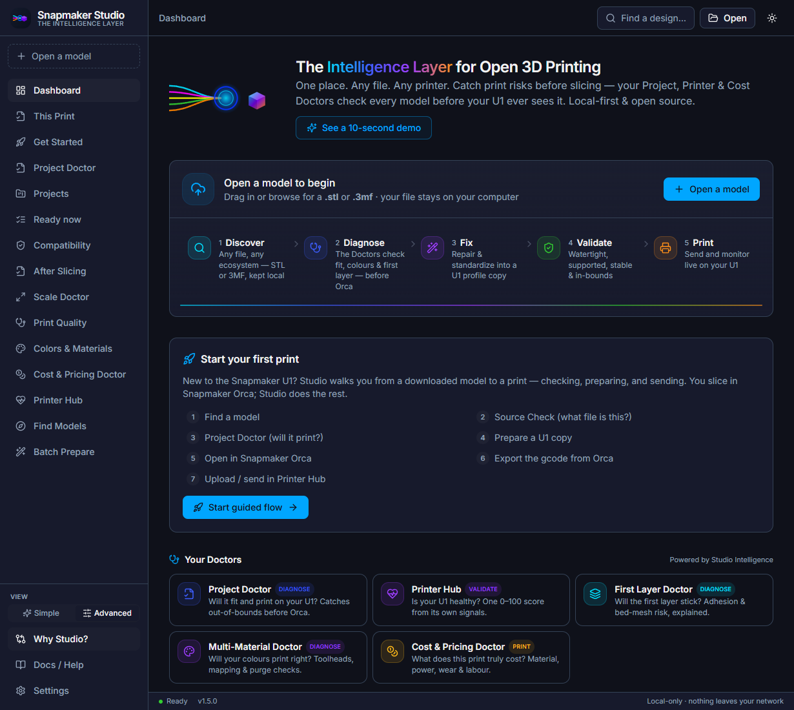
Task: Open the This Print page
Action: click(74, 116)
